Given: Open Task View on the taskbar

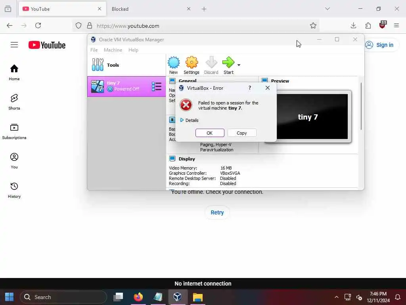Looking at the screenshot, I should [x=118, y=297].
